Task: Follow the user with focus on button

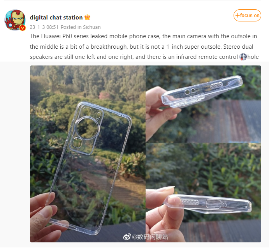Action: coord(247,16)
